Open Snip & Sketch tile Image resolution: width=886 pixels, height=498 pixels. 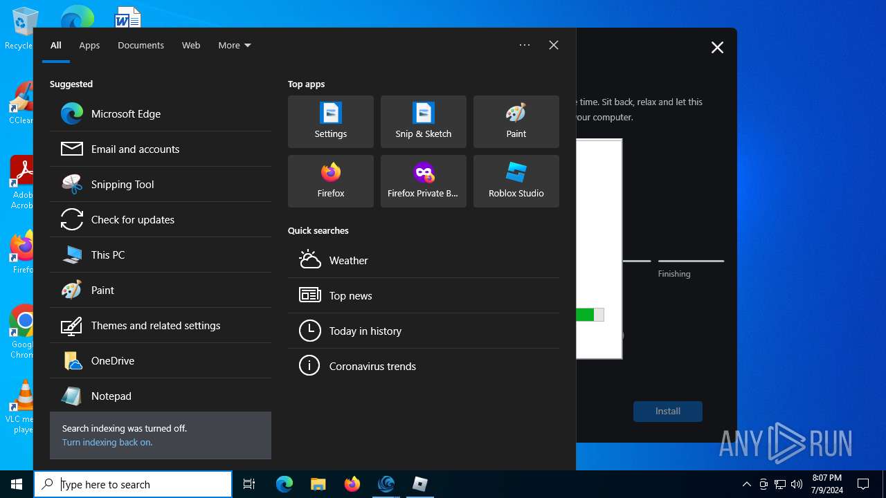click(x=424, y=122)
